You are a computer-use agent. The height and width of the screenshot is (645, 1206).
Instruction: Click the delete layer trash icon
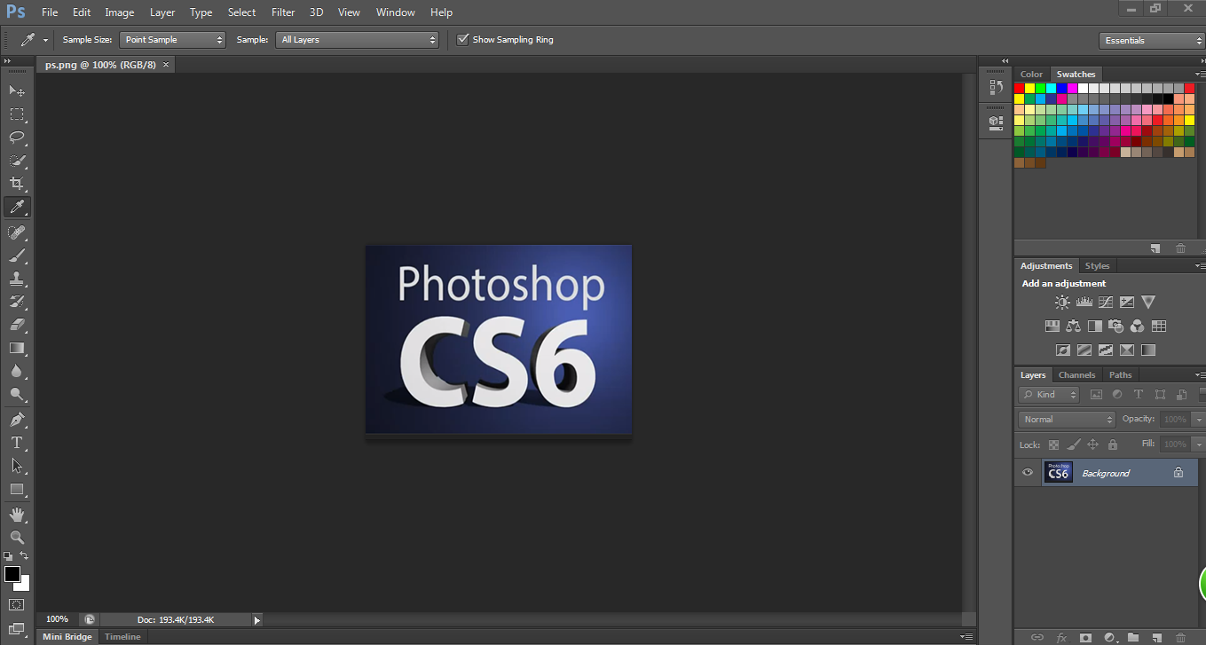1179,637
